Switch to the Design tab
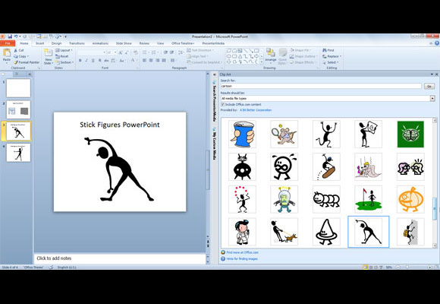440x304 pixels. tap(56, 43)
